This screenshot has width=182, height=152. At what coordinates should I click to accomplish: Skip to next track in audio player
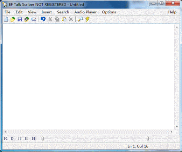point(34,139)
